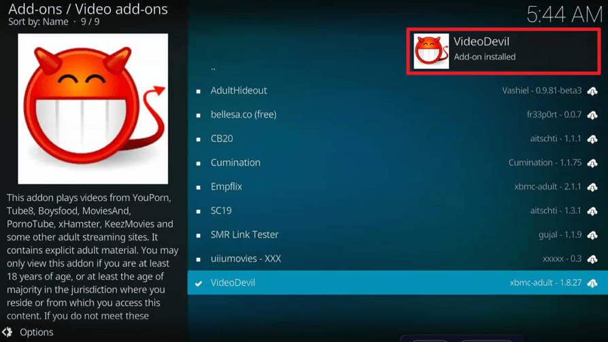
Task: Click the add-on description text
Action: click(92, 256)
